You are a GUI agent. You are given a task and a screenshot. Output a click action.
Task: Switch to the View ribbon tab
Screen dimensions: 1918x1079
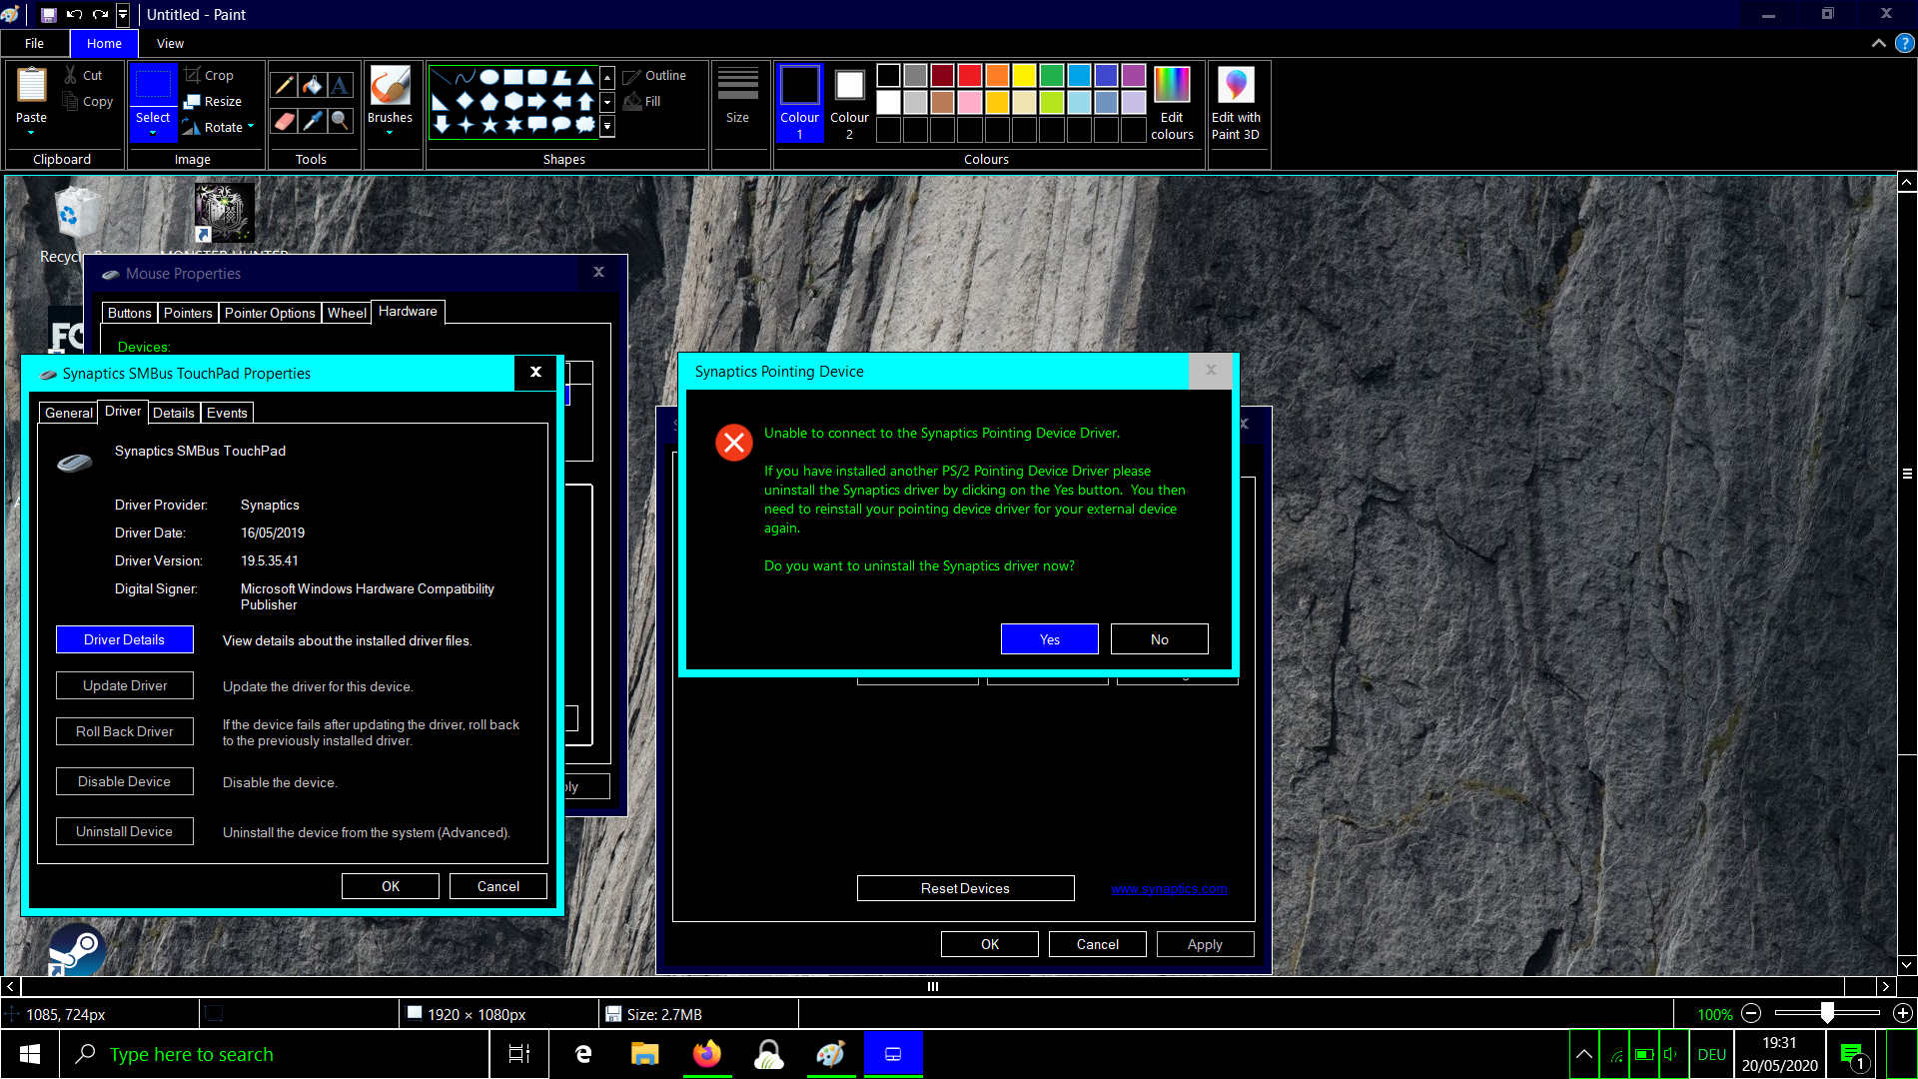click(x=170, y=43)
